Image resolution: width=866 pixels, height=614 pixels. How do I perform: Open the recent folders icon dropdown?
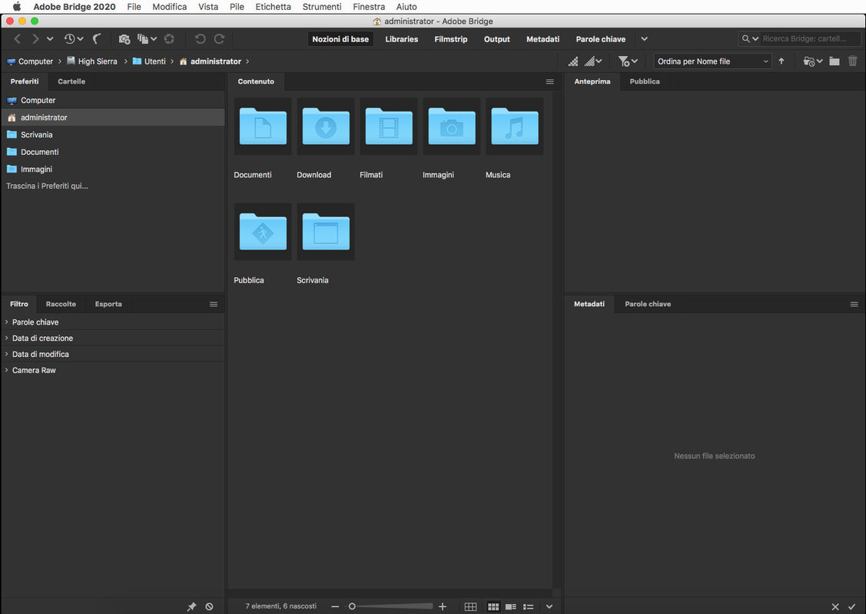[813, 61]
